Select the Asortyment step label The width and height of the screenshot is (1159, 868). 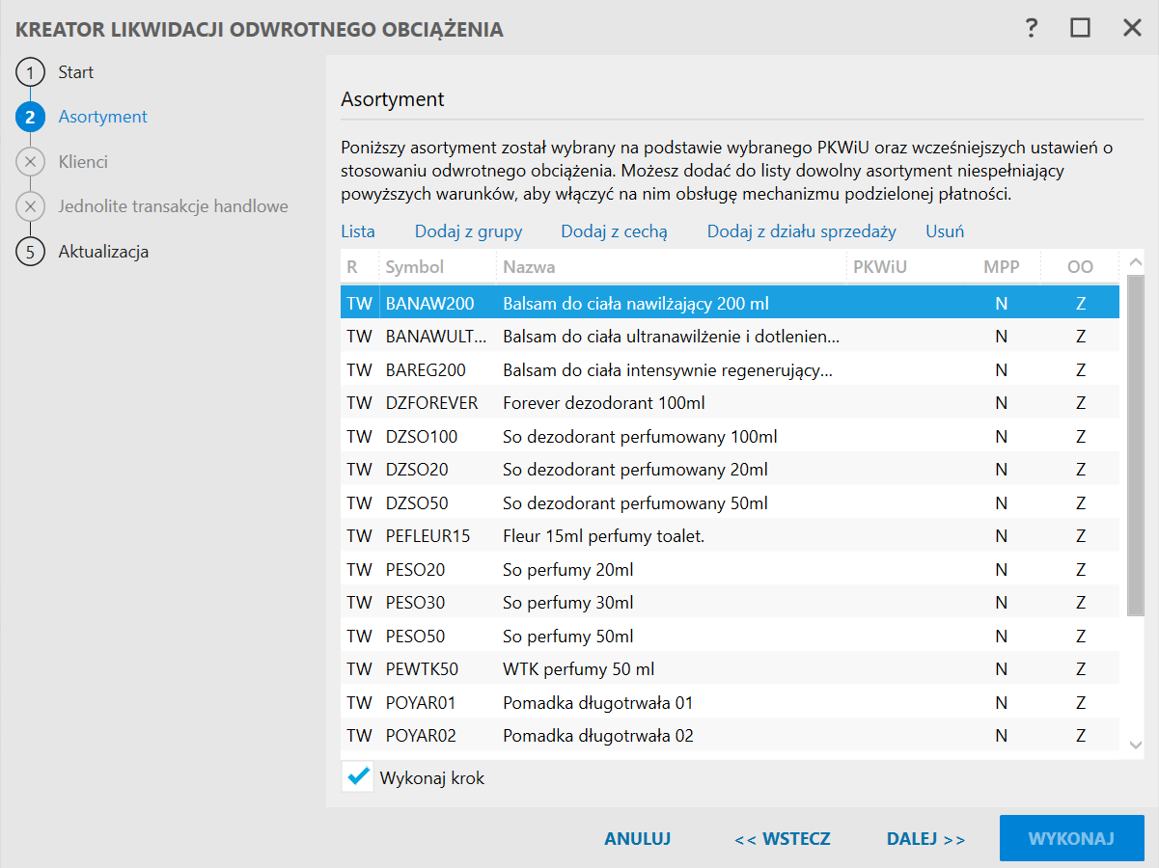point(103,117)
